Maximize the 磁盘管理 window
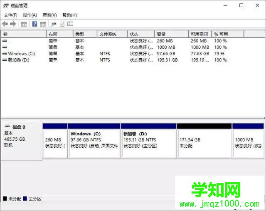This screenshot has width=266, height=211. click(241, 5)
